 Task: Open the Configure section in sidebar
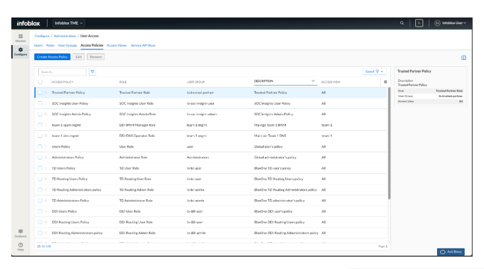21,51
